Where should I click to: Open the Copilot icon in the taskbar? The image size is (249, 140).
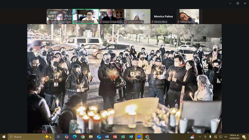[67, 137]
